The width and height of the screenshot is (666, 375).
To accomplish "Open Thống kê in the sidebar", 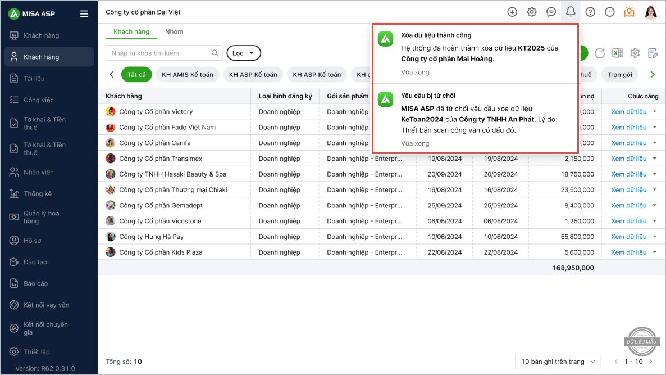I will pyautogui.click(x=38, y=193).
